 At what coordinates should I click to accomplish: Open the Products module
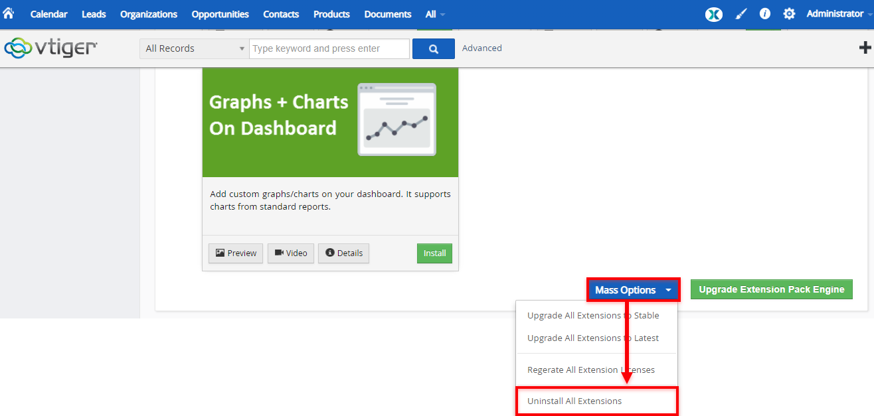pos(331,14)
